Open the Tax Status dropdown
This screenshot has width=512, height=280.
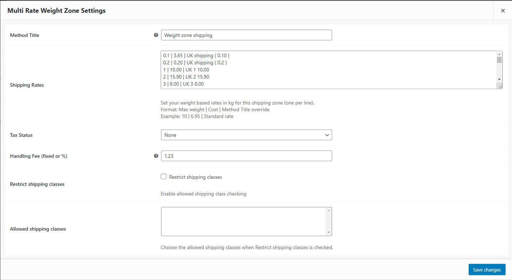click(246, 135)
